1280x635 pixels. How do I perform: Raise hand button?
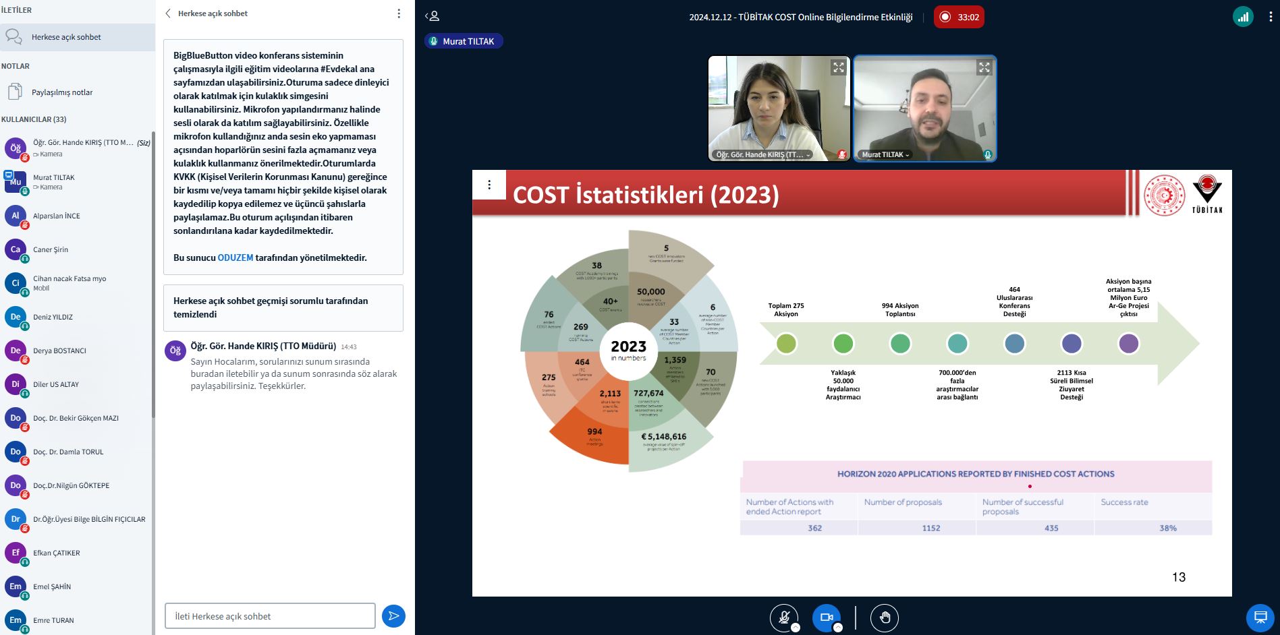[885, 617]
